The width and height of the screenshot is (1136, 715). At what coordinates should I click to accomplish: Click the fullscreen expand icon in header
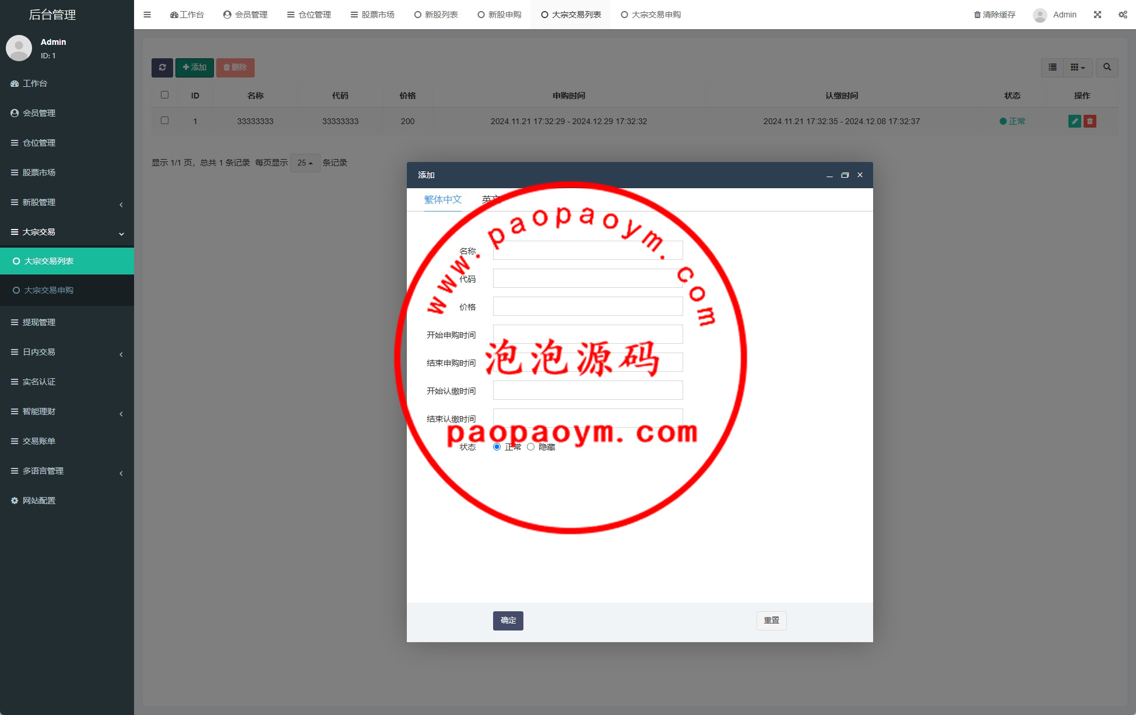coord(1097,15)
